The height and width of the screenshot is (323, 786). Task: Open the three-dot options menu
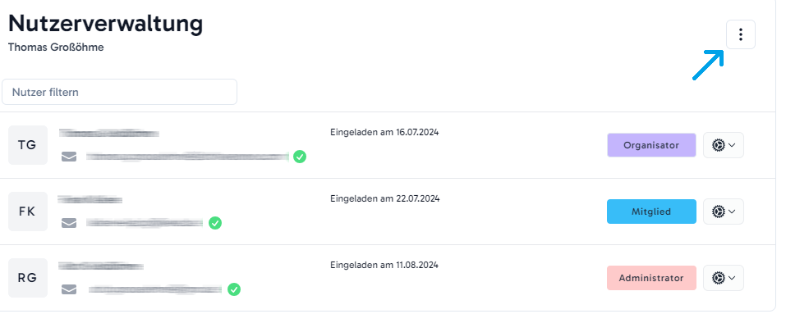pos(740,34)
